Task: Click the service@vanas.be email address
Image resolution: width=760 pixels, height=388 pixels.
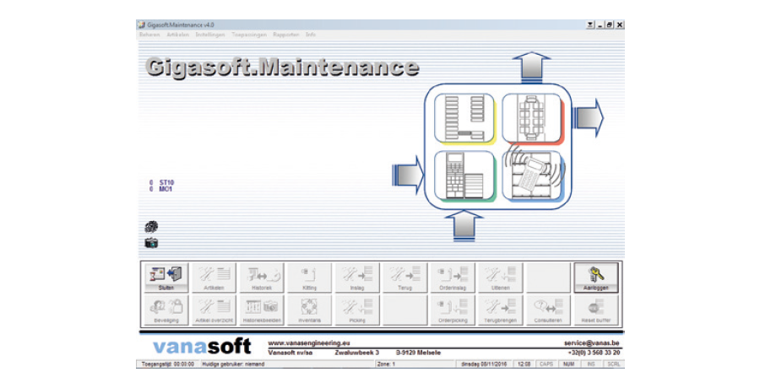Action: pos(591,343)
